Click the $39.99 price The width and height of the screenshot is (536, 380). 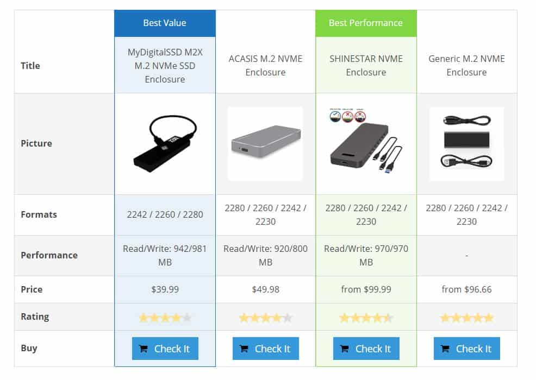[165, 289]
